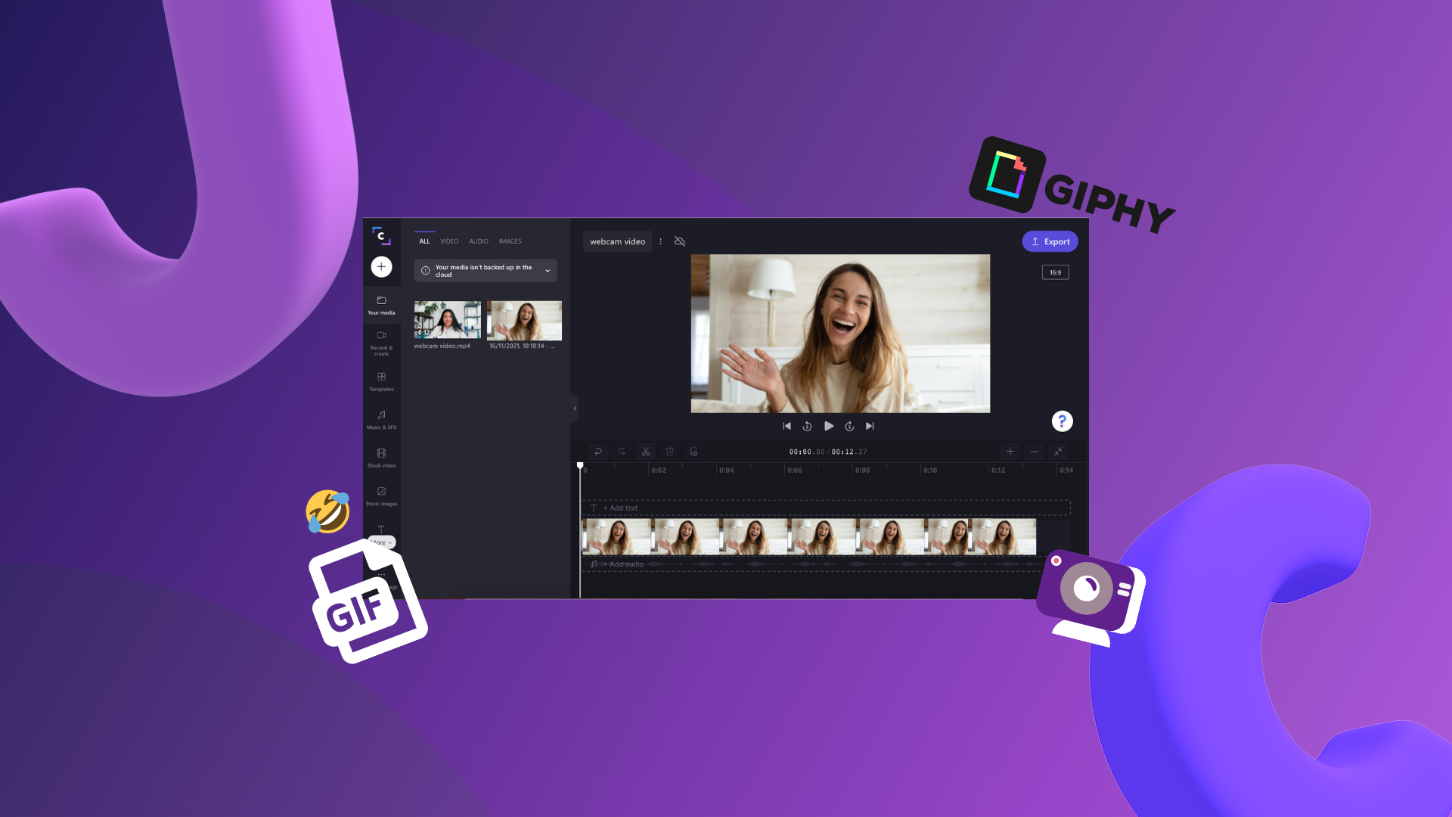Click the aspect ratio 16:9 selector
The image size is (1452, 817).
1056,272
